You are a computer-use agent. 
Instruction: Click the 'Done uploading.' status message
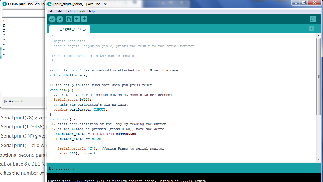(62, 169)
